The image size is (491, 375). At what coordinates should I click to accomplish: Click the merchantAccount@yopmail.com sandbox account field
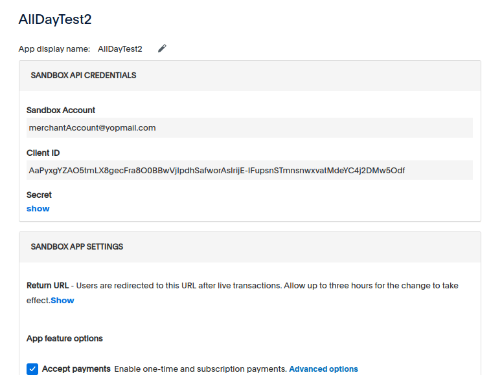click(x=249, y=128)
